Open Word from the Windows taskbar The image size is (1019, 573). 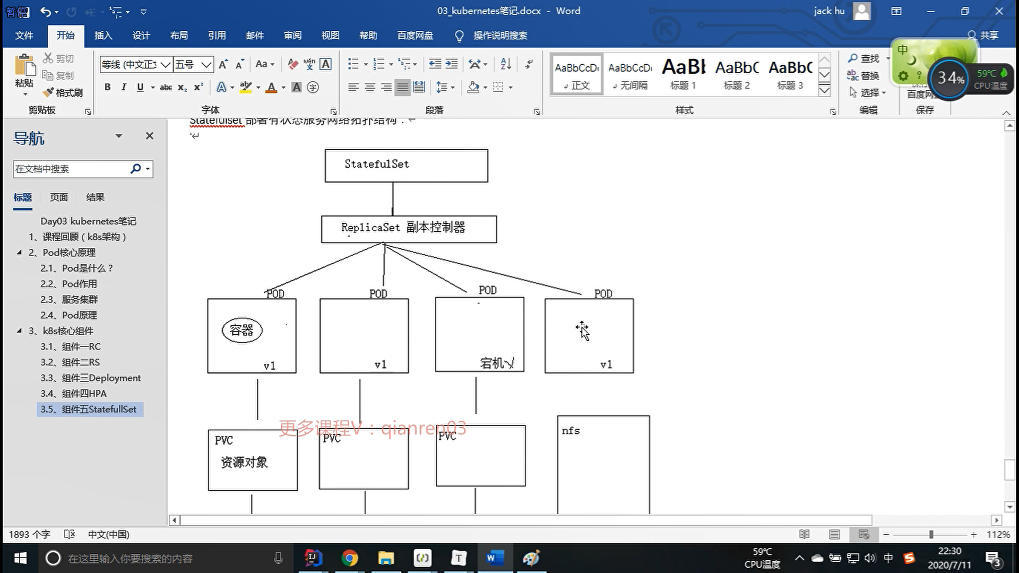coord(494,558)
